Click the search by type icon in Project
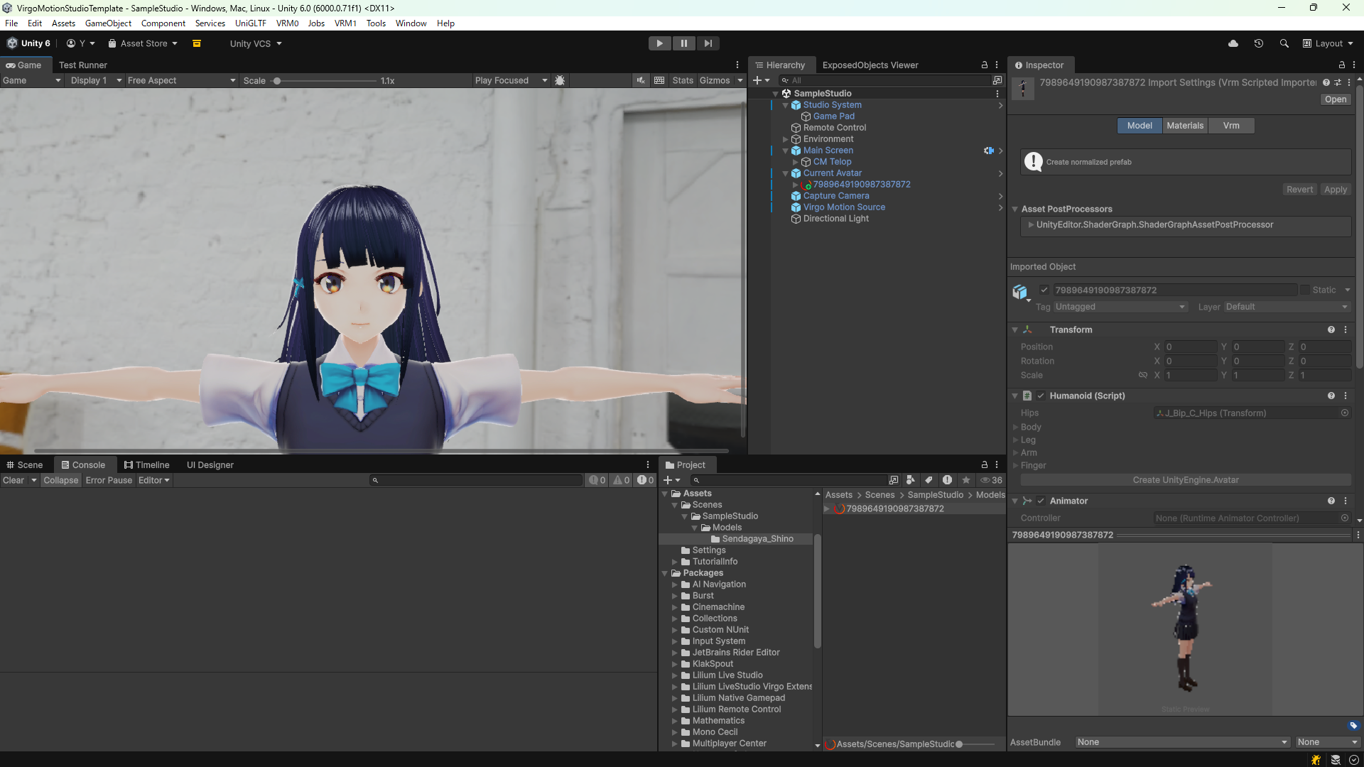Image resolution: width=1364 pixels, height=767 pixels. (x=911, y=480)
